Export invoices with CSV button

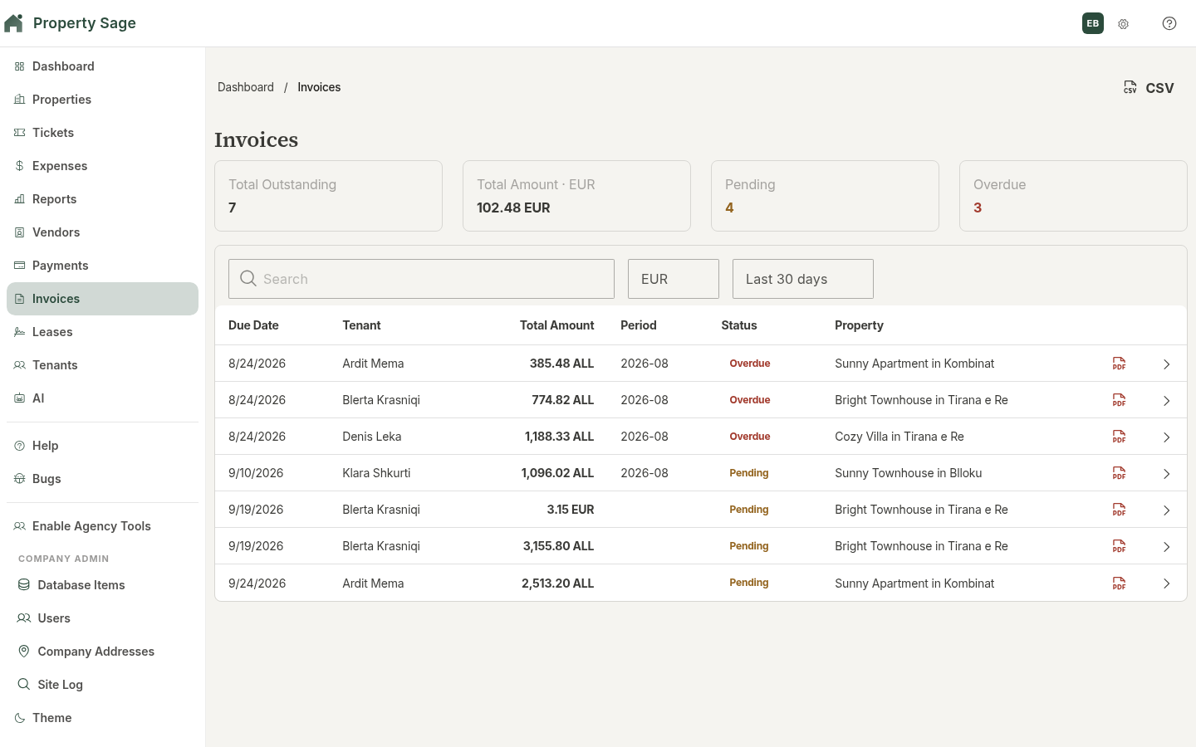tap(1149, 88)
